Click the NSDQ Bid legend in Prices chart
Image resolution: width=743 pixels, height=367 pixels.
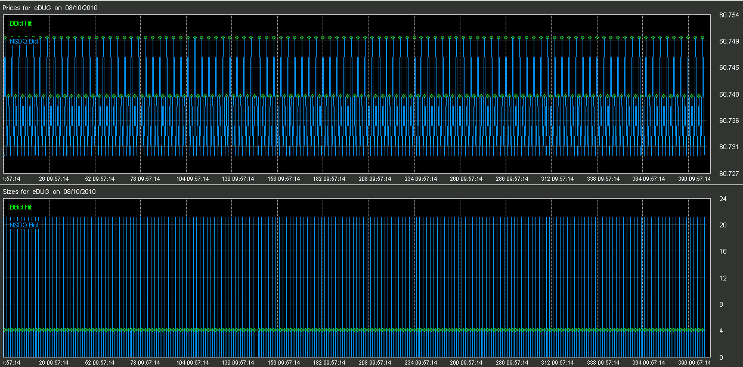[x=24, y=42]
